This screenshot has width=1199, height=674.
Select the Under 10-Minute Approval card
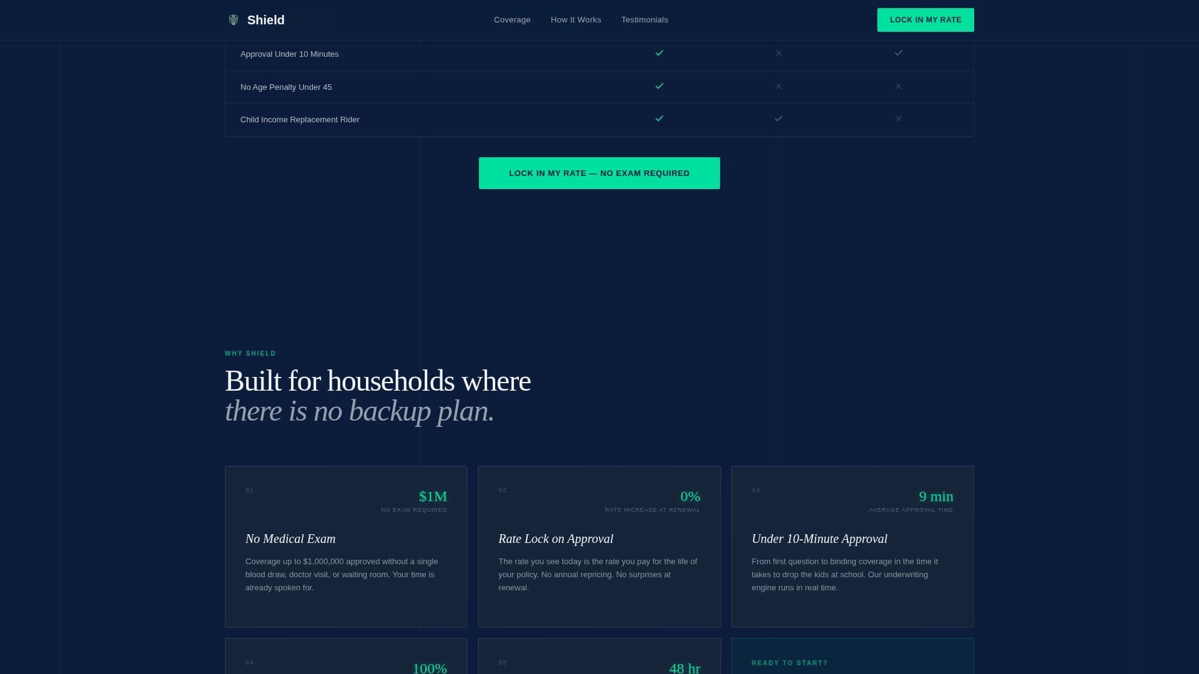pos(852,546)
